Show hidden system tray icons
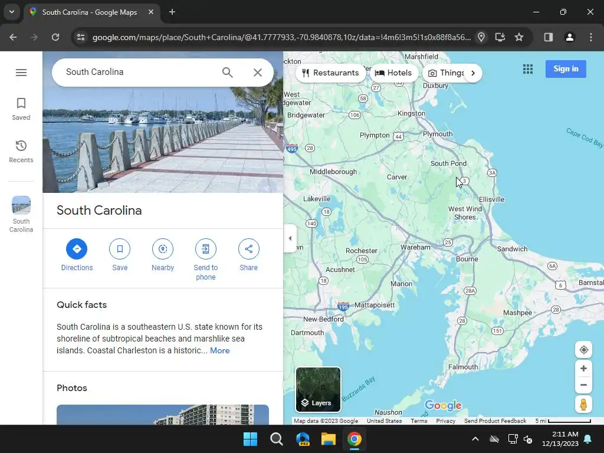The image size is (604, 453). click(x=475, y=439)
